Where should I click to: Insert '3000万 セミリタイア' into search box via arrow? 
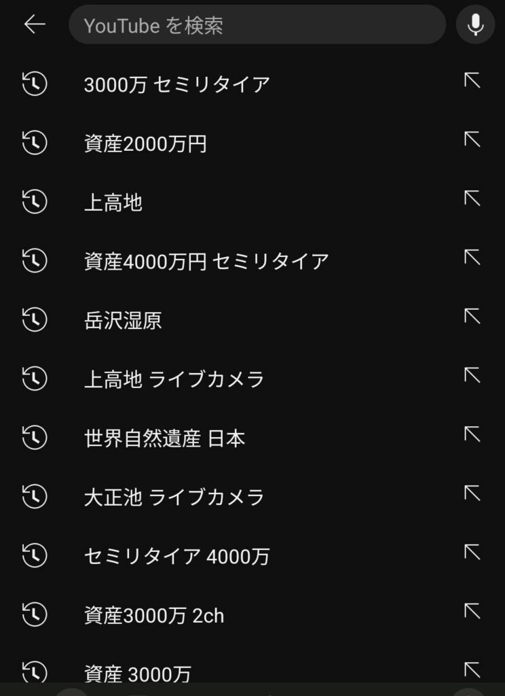click(472, 82)
